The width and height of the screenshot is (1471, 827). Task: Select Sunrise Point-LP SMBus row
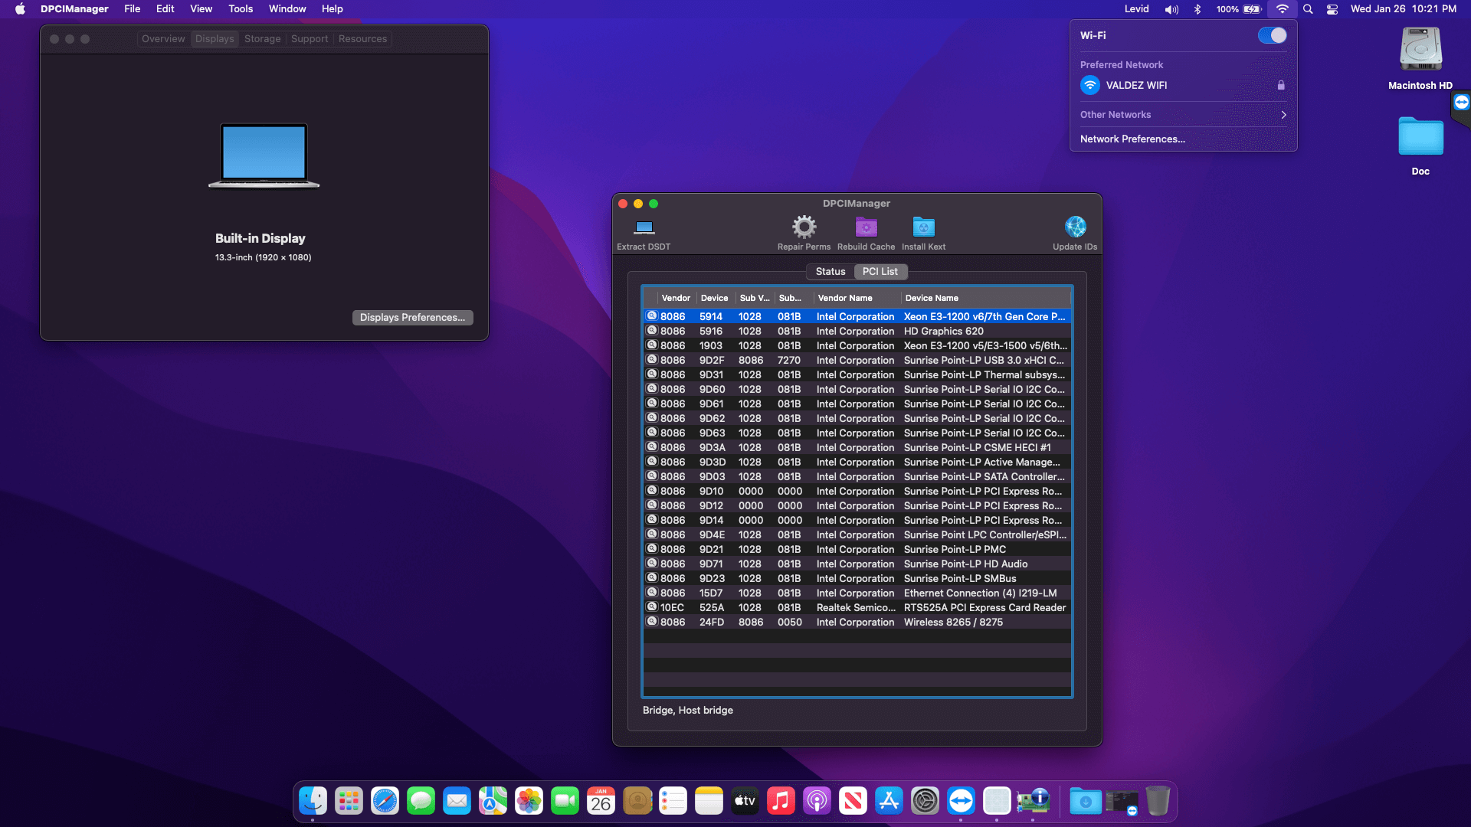[x=857, y=579]
